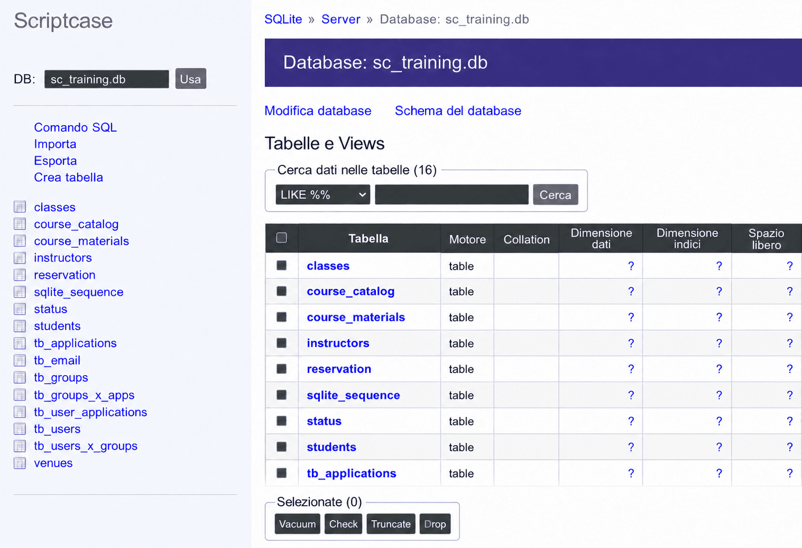Click table icon beside sqlite_sequence in sidebar

pos(20,292)
